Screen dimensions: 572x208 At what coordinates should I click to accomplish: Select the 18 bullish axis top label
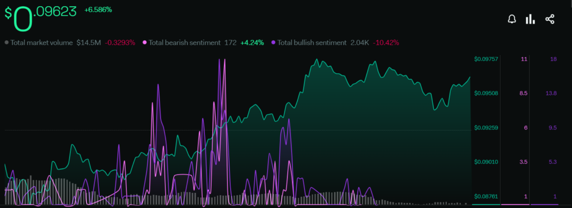[554, 59]
